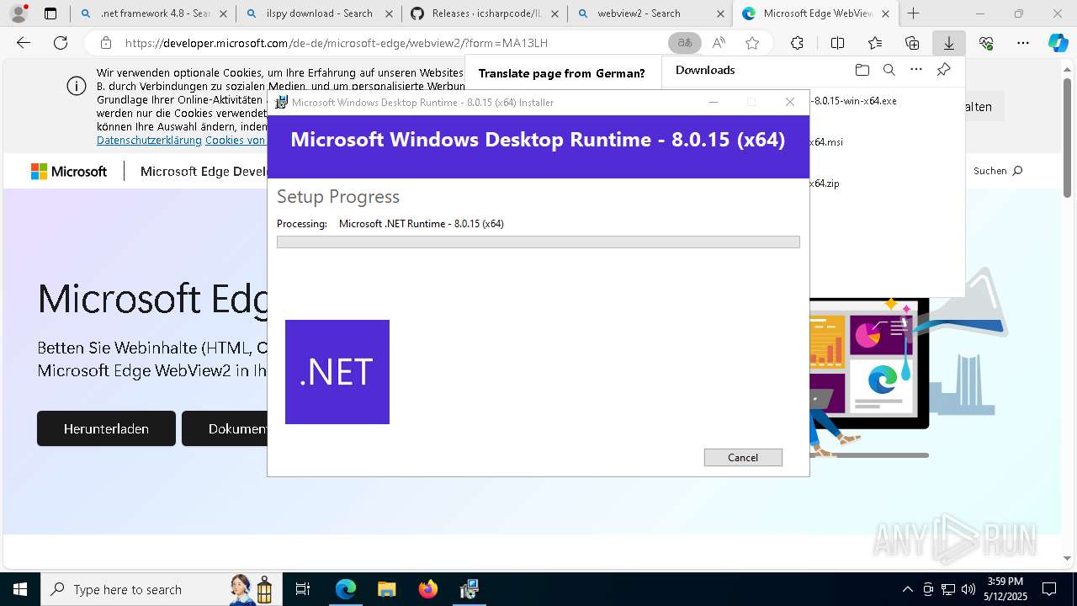
Task: Cancel the .NET Desktop Runtime installation
Action: pyautogui.click(x=743, y=457)
